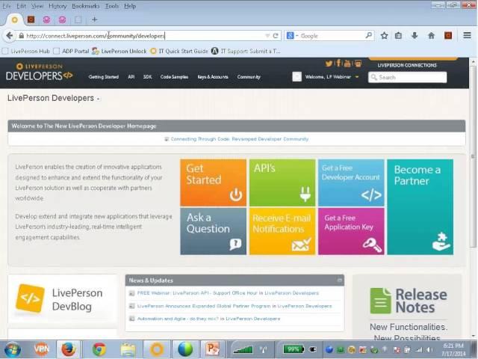Open the LivePerson DevBlog banner

pyautogui.click(x=63, y=299)
